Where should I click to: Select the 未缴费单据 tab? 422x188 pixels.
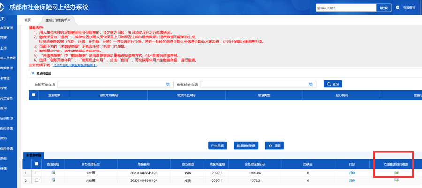point(33,155)
